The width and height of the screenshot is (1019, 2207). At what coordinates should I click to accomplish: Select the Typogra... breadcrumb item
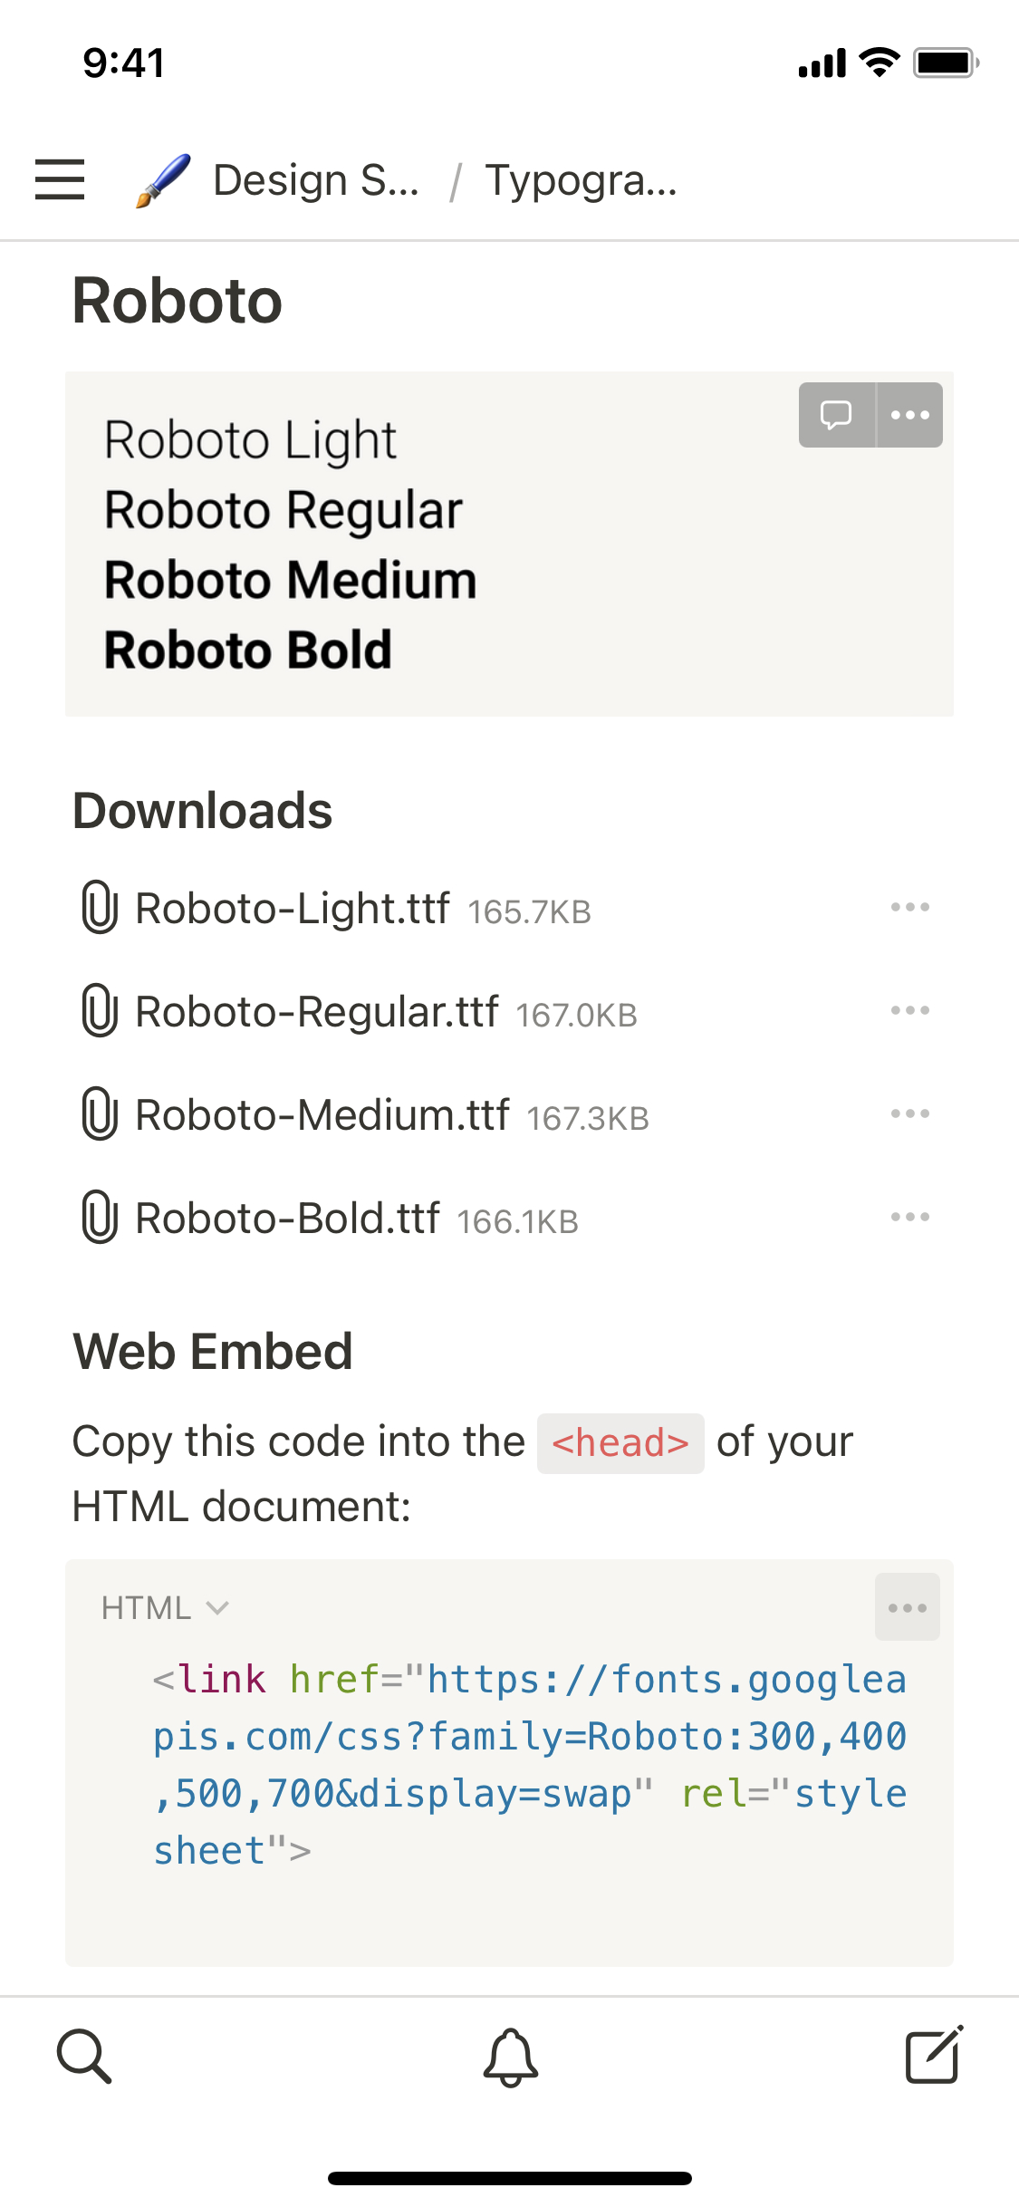581,180
